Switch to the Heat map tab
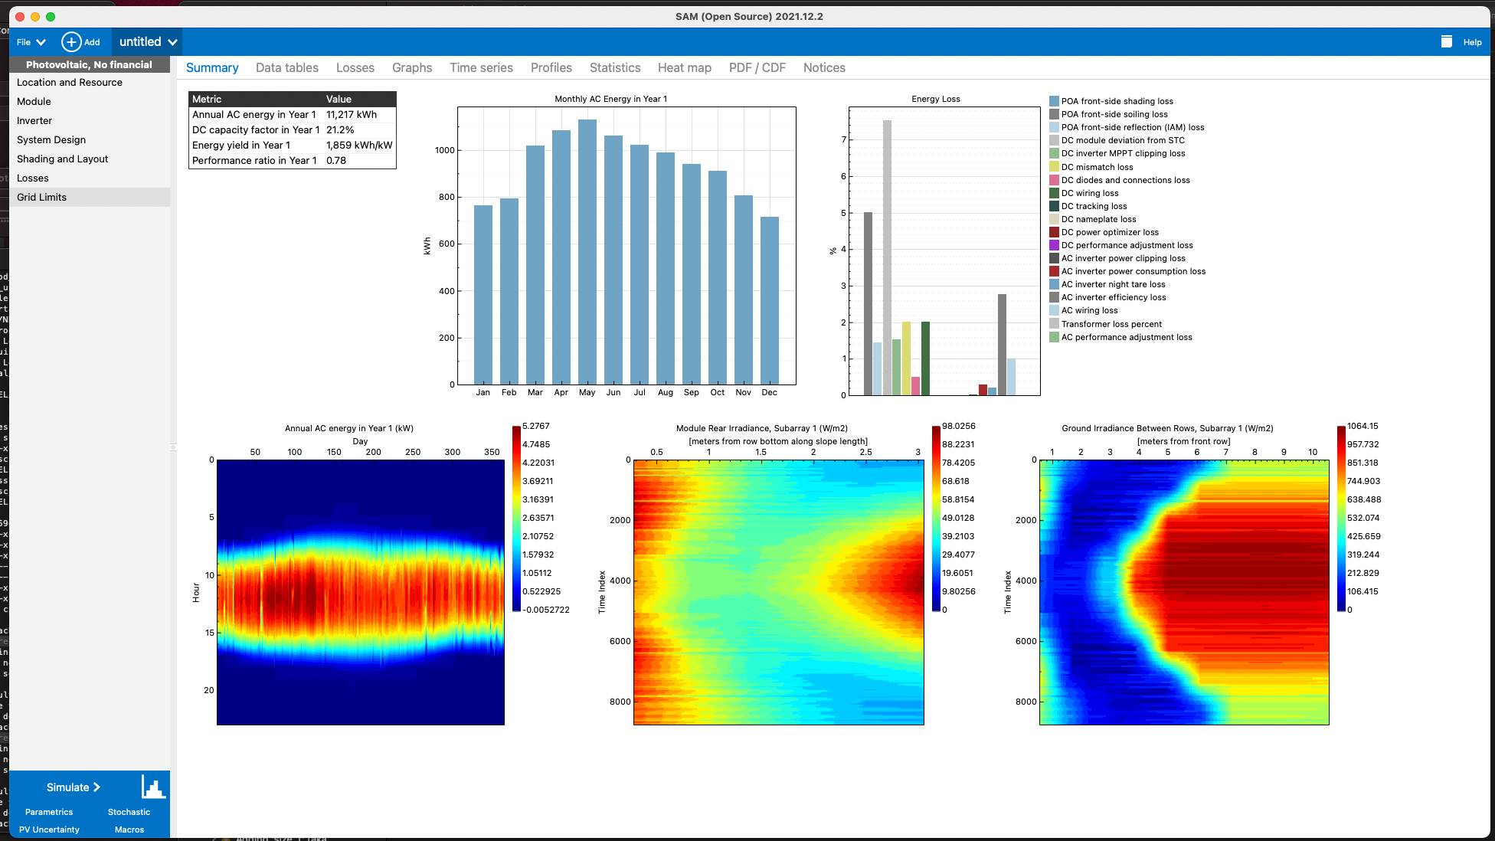Viewport: 1495px width, 841px height. [684, 67]
